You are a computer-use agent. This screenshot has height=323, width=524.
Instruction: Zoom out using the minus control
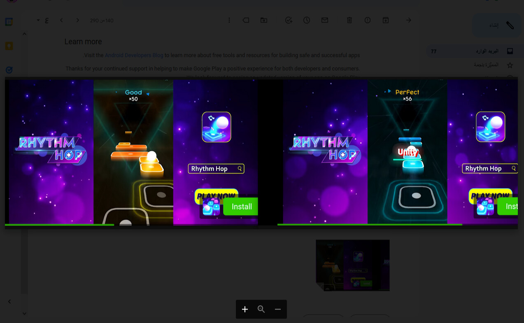click(277, 309)
